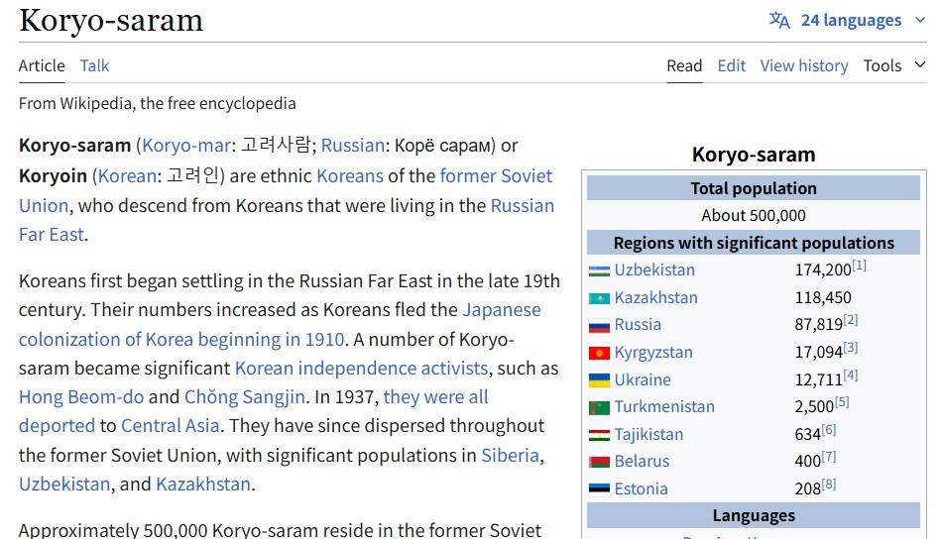Image resolution: width=943 pixels, height=539 pixels.
Task: Click the 'About 500,000' total population text
Action: [754, 216]
